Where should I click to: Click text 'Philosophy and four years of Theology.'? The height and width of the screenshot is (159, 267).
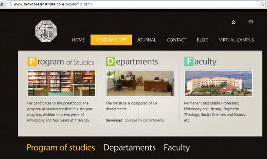pyautogui.click(x=59, y=120)
